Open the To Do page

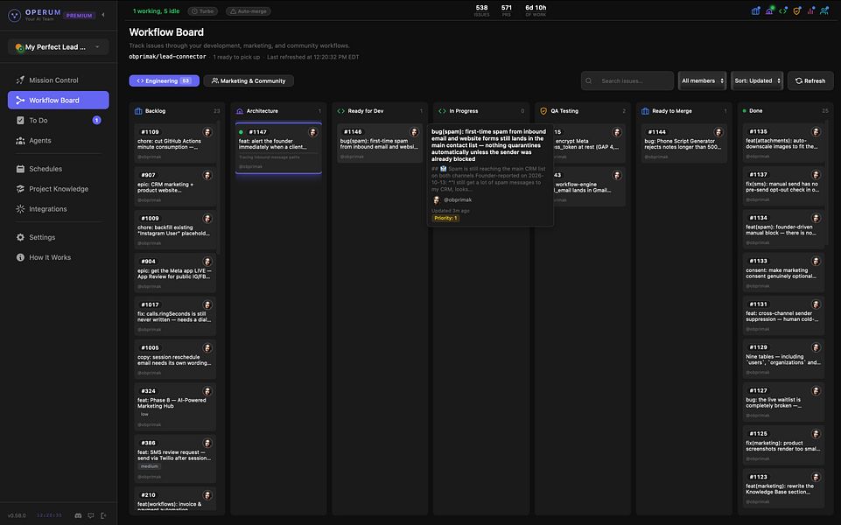(59, 120)
